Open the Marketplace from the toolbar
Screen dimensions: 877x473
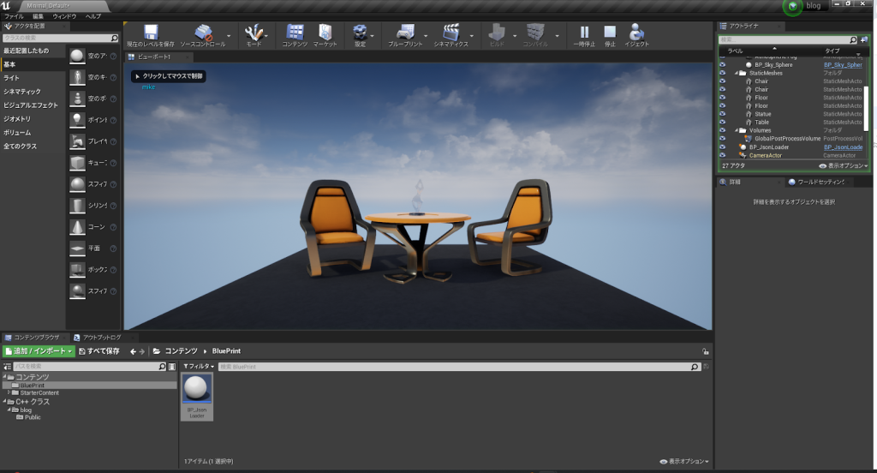(x=325, y=33)
